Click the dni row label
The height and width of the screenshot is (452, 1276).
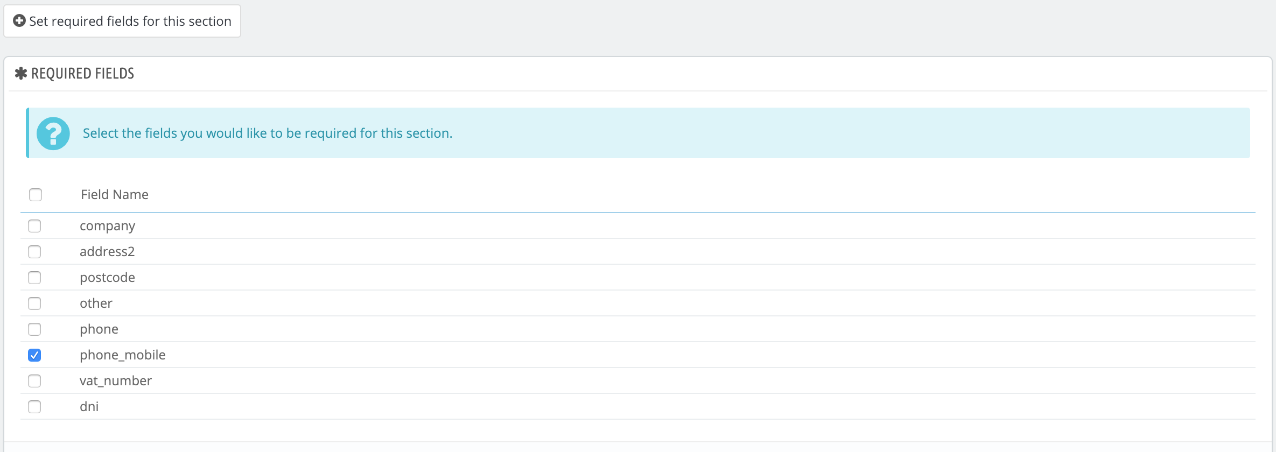pyautogui.click(x=89, y=406)
